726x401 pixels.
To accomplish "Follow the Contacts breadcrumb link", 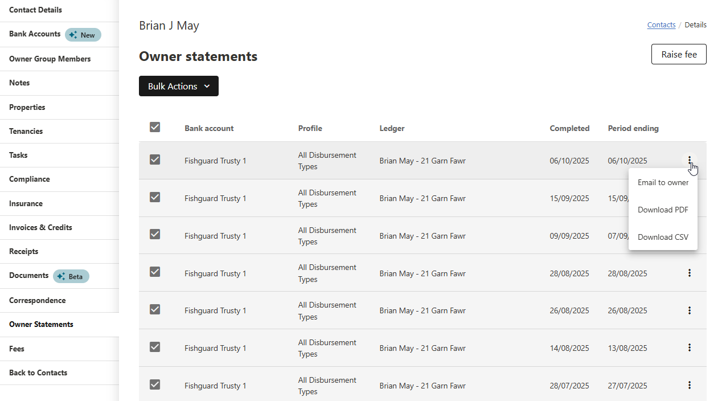I will (x=661, y=25).
